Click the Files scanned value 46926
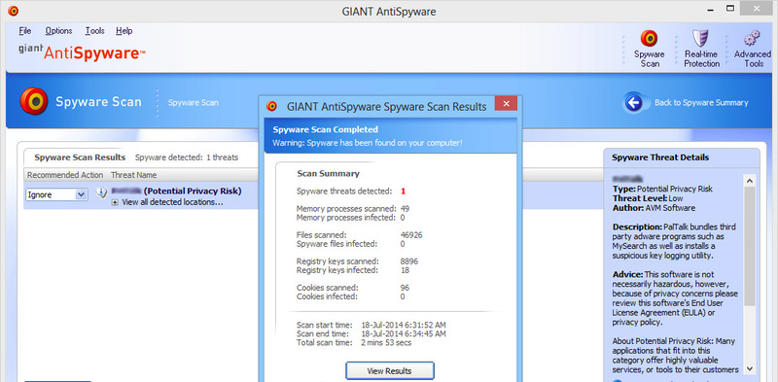The height and width of the screenshot is (382, 778). click(411, 235)
